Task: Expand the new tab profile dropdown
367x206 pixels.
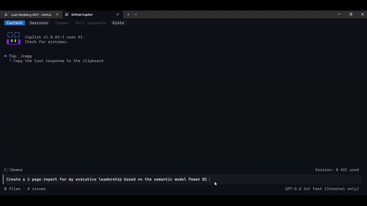Action: tap(136, 15)
